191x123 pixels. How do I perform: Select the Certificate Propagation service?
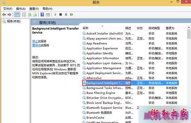tap(102, 122)
